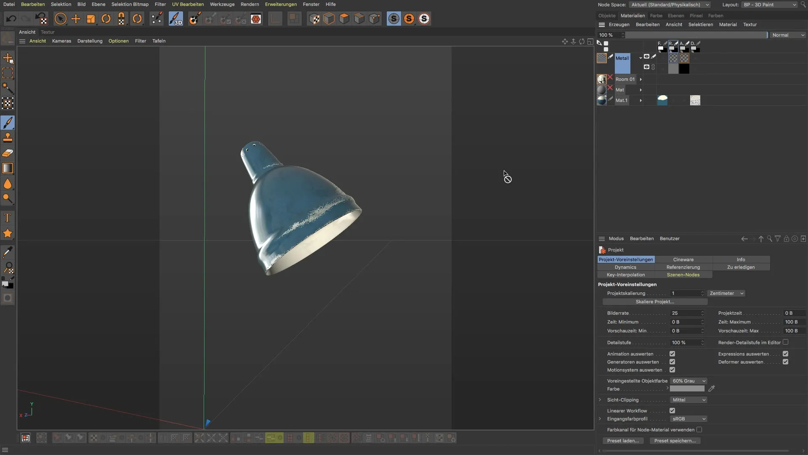Click the foreground/background color swatch in left toolbar
This screenshot has width=808, height=455.
click(x=8, y=284)
